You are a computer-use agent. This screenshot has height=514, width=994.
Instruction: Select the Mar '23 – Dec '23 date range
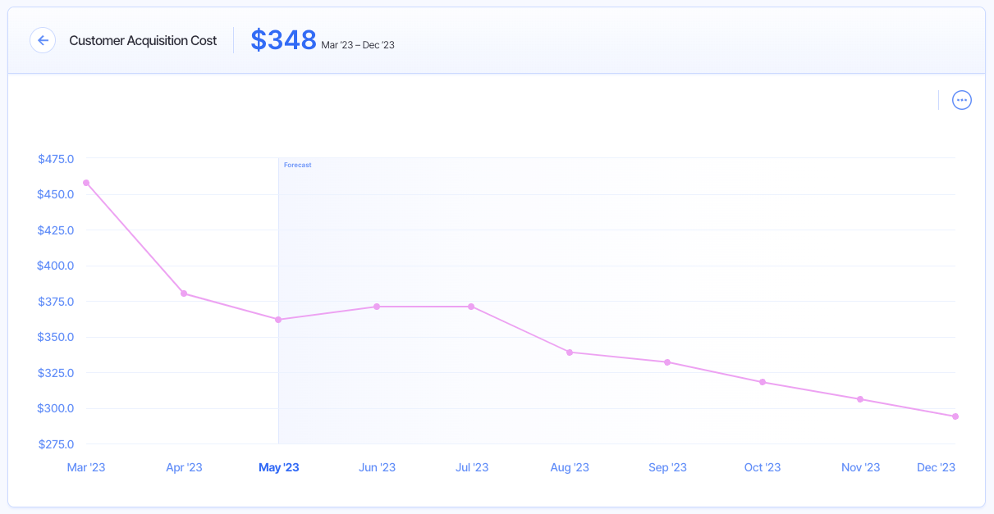click(359, 45)
